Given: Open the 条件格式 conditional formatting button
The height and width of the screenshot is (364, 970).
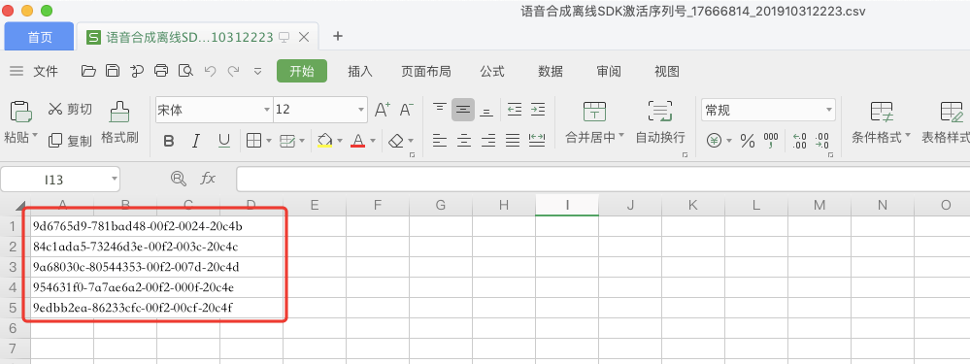Looking at the screenshot, I should click(x=881, y=122).
